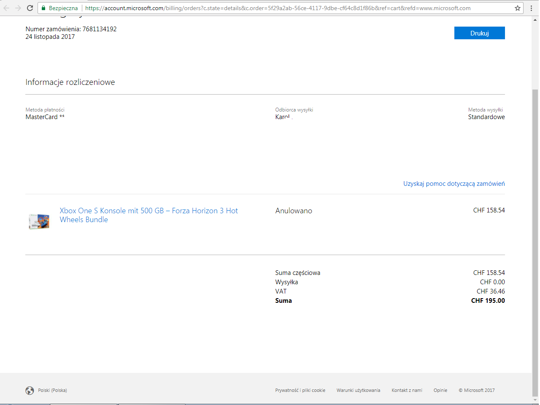Go back with browser back arrow
Screen dimensions: 540x405
click(6, 8)
